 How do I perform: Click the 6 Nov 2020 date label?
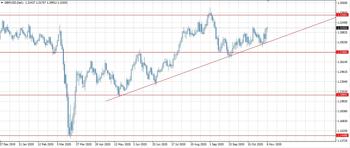274,144
